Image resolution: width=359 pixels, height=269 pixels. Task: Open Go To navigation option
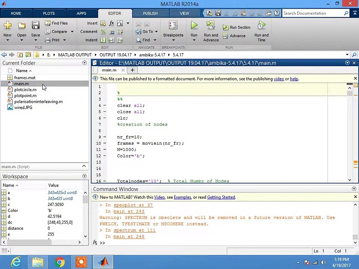coord(145,31)
